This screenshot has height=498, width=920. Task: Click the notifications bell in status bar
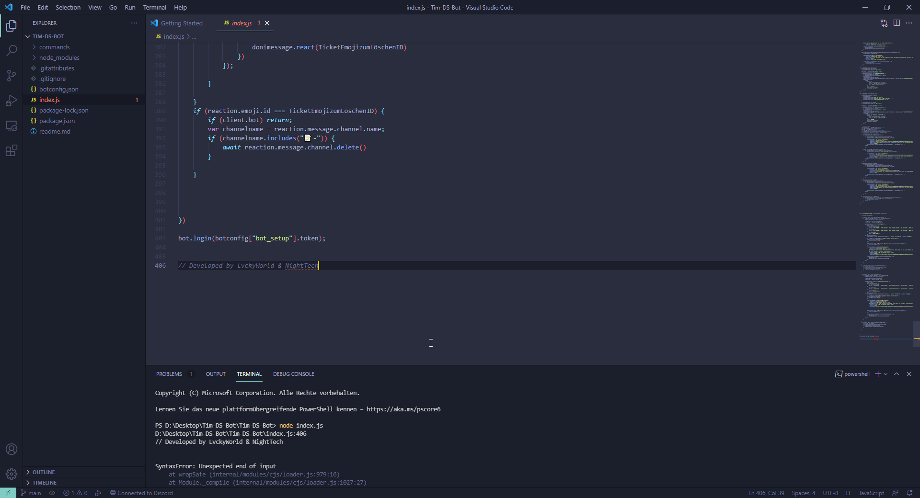click(x=909, y=493)
